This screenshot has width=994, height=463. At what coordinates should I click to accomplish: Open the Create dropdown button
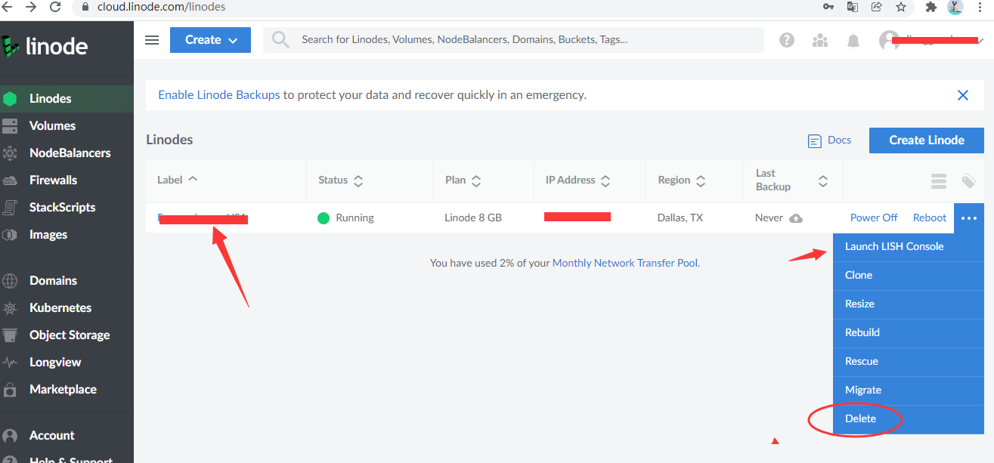tap(210, 40)
